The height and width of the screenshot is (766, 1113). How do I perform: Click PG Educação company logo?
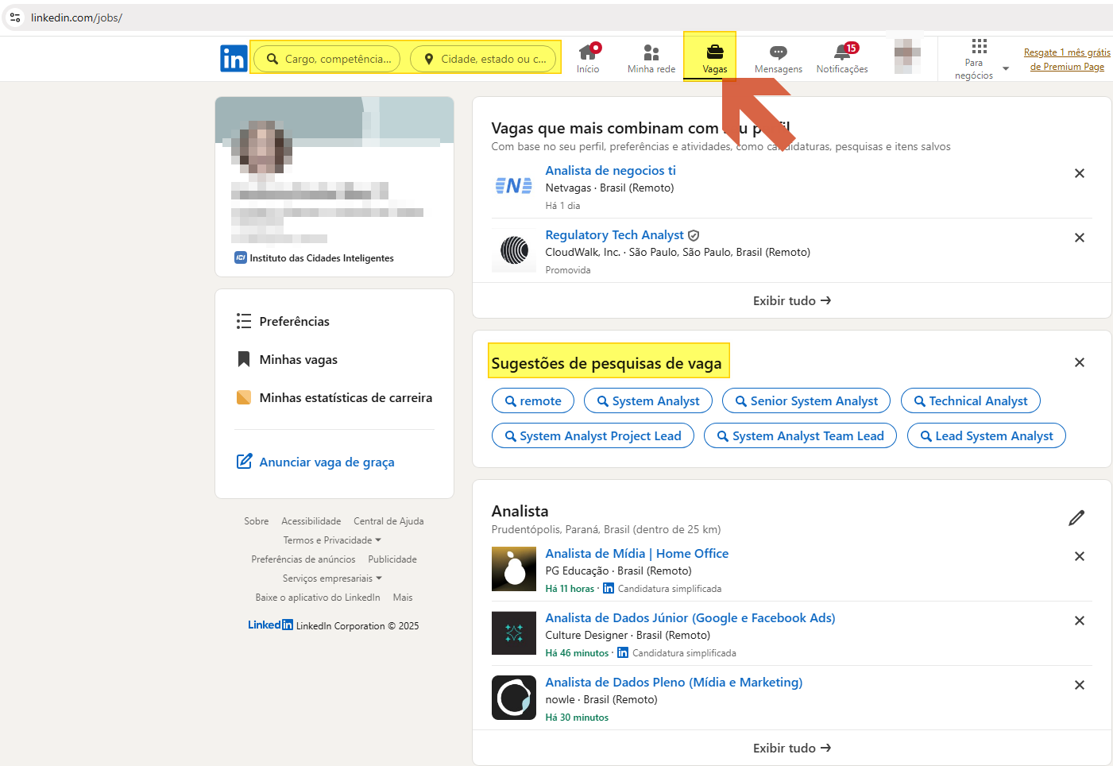point(514,569)
